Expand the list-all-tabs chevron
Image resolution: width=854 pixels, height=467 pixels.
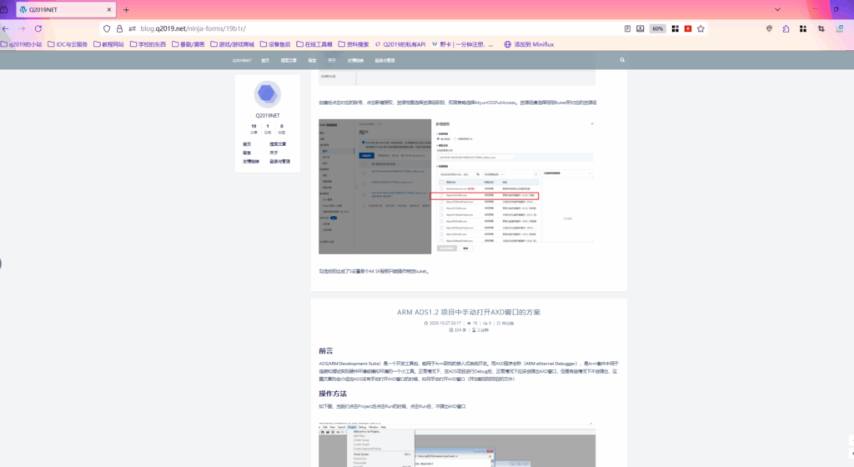(x=777, y=9)
